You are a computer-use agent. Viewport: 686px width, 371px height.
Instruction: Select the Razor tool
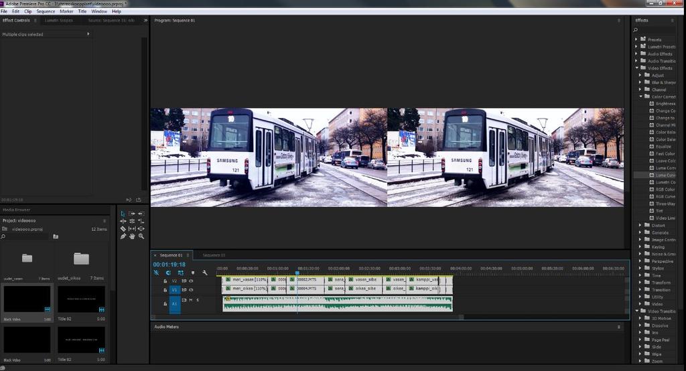point(123,229)
